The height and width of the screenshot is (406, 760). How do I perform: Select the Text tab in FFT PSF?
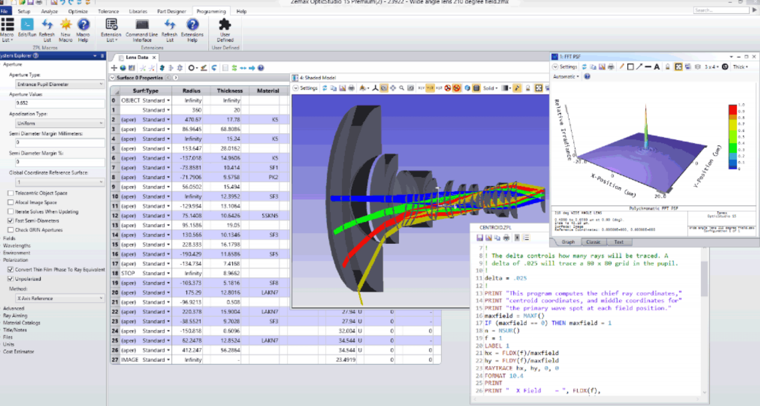[618, 242]
